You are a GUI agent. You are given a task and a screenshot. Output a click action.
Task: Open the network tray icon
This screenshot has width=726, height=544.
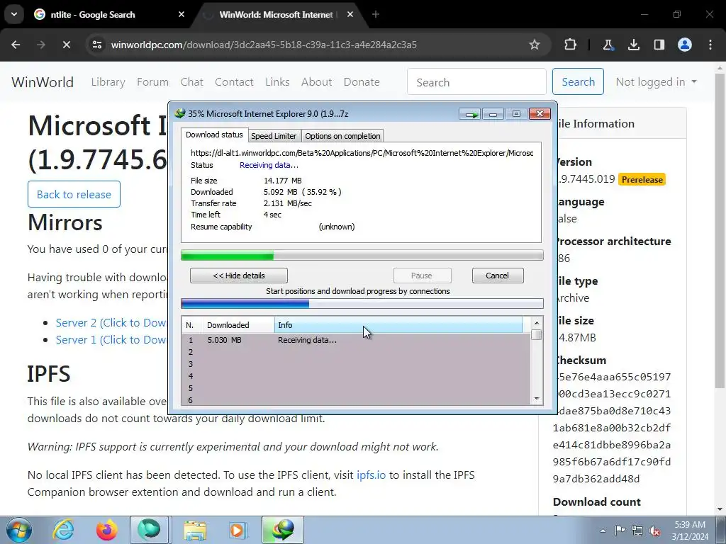pos(637,531)
